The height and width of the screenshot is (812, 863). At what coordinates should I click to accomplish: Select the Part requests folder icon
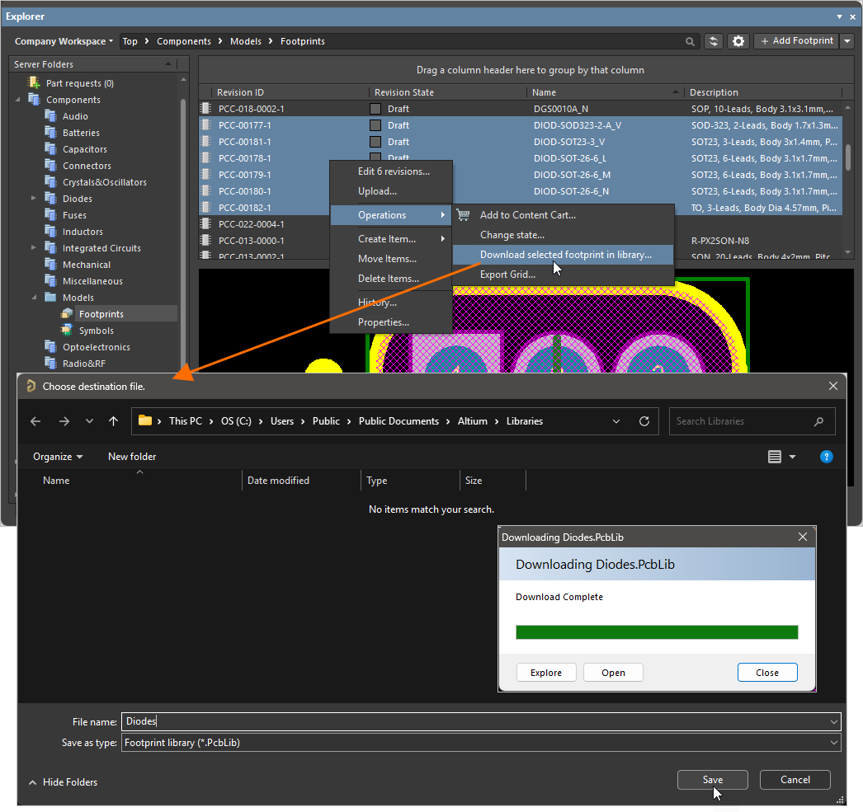click(34, 83)
